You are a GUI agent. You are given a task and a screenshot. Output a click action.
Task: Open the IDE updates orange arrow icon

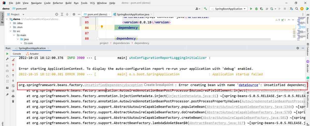pyautogui.click(x=302, y=9)
